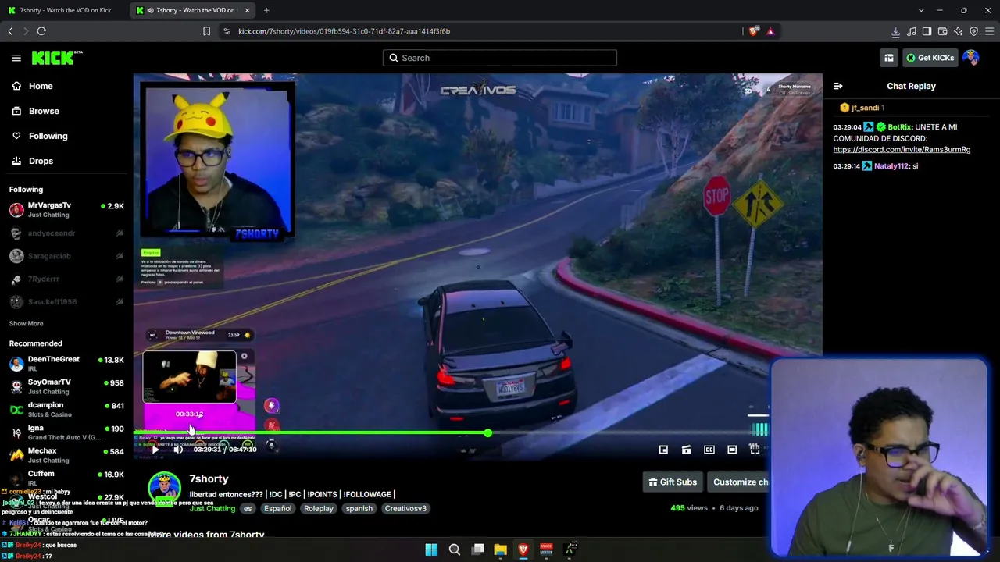Click the Kick search field
This screenshot has width=1000, height=562.
500,58
